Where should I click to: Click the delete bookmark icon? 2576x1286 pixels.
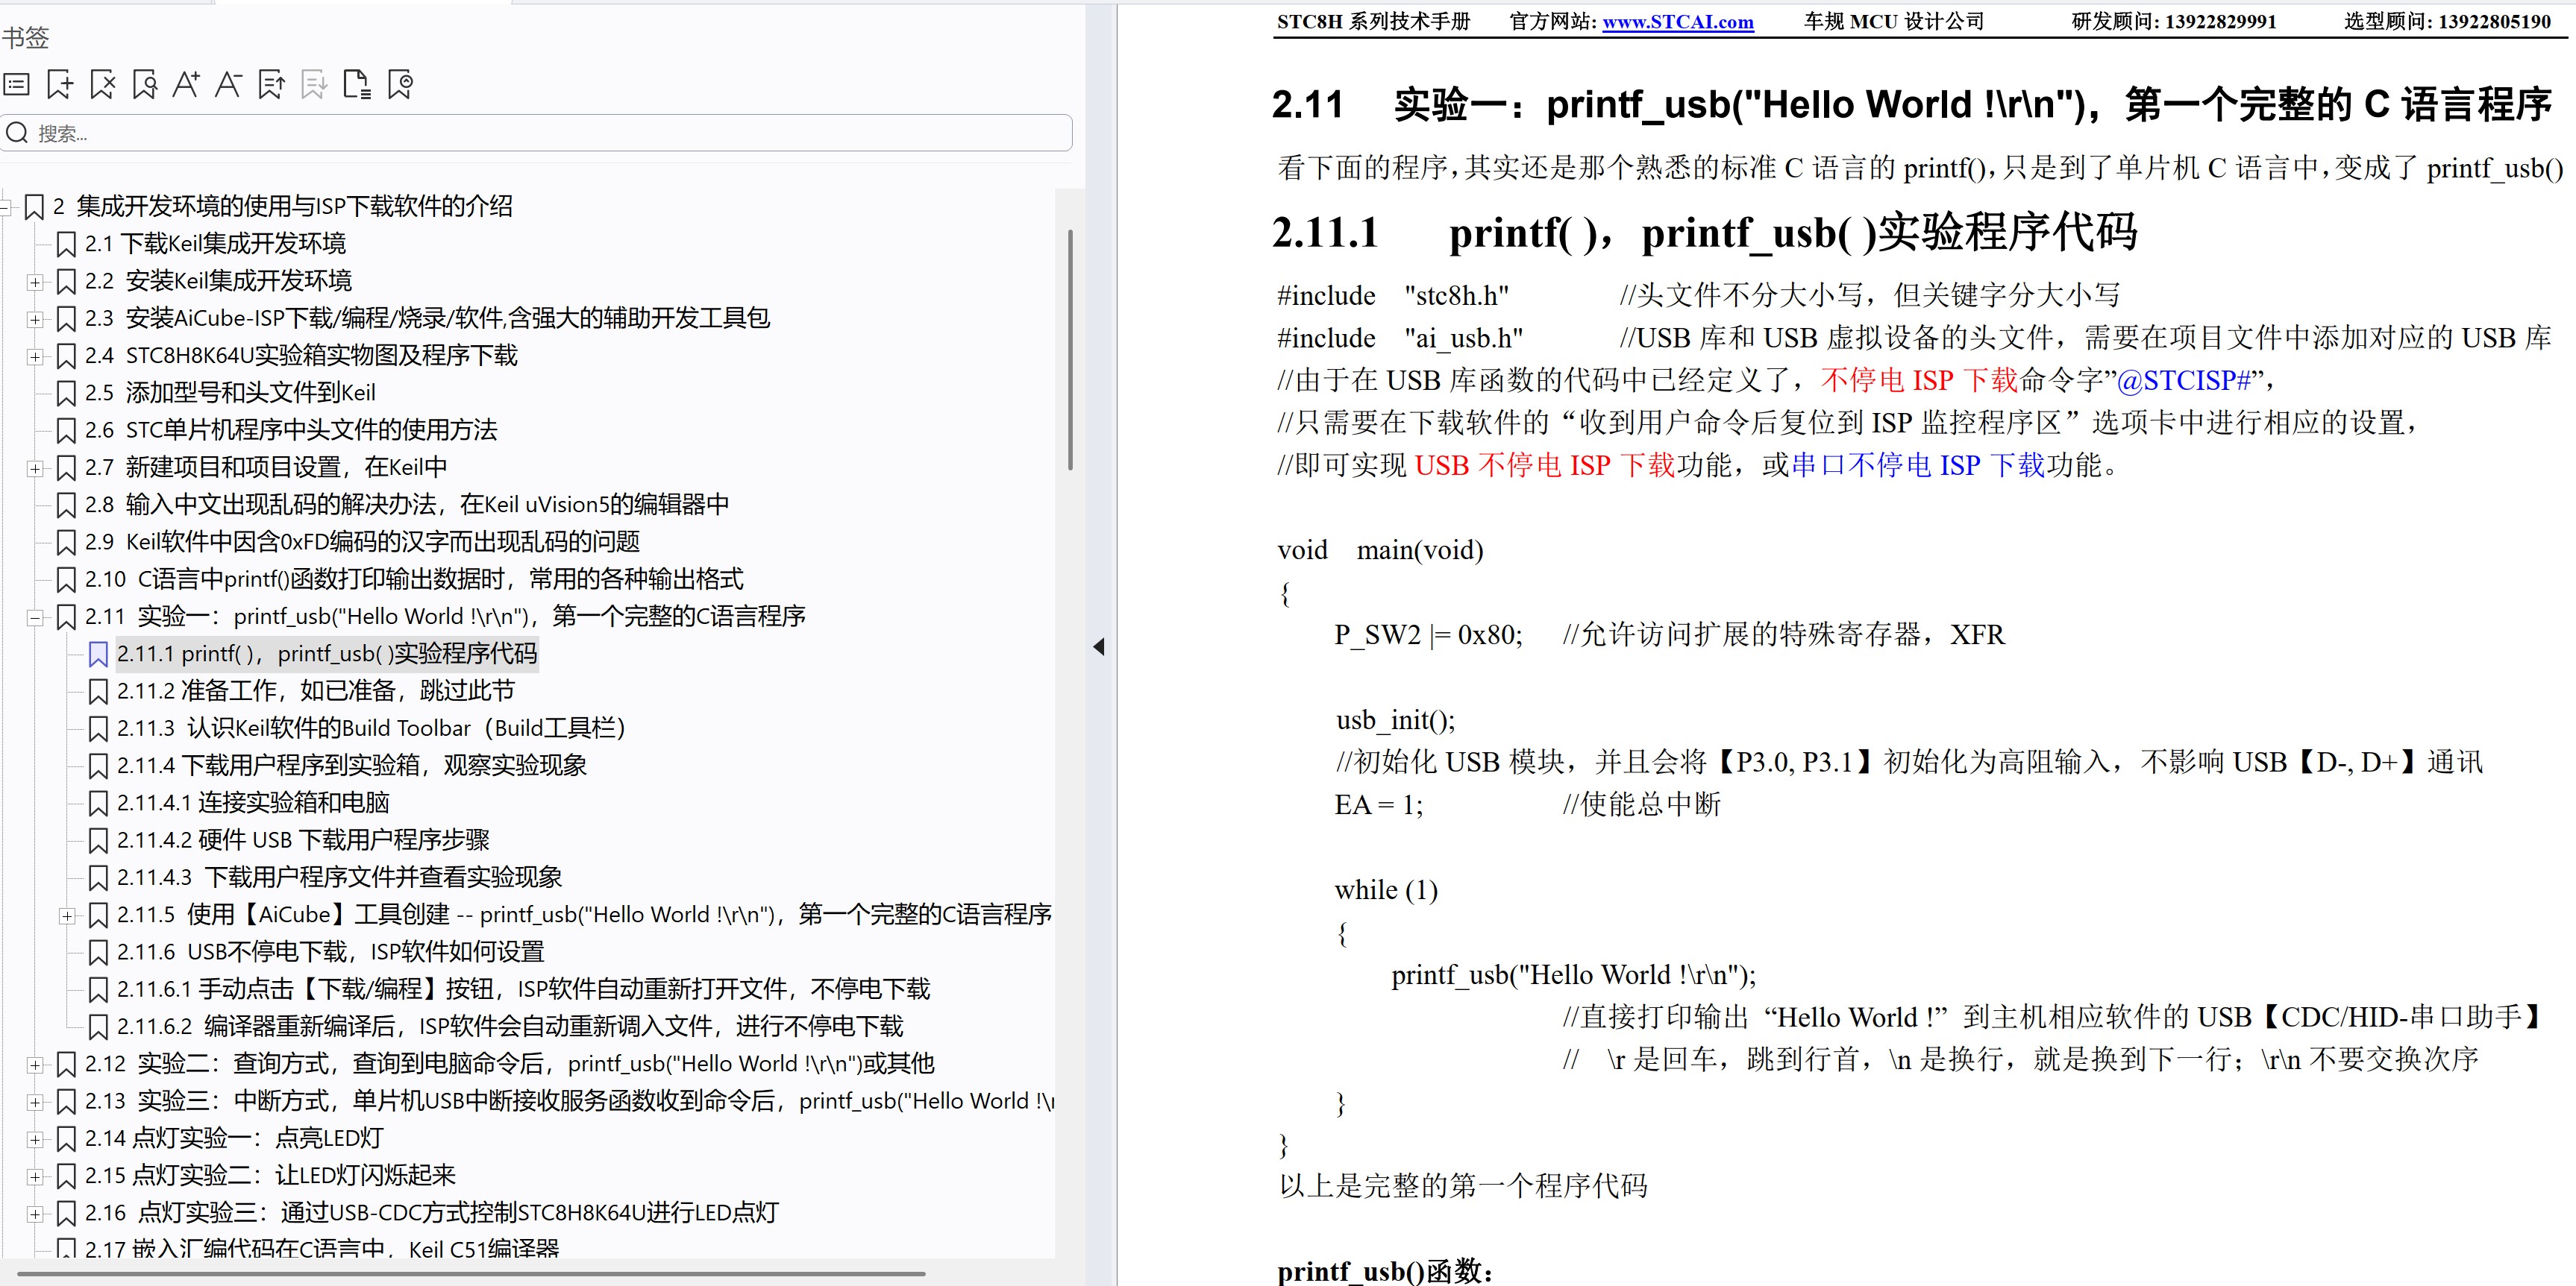pos(103,84)
